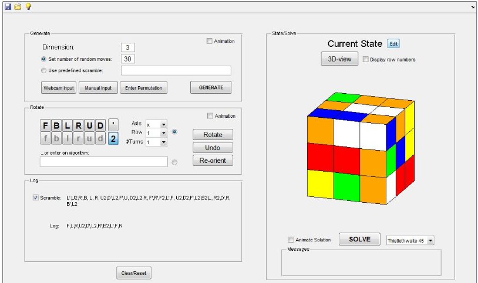Click the Clear/Reset button
This screenshot has height=283, width=478.
[x=134, y=273]
